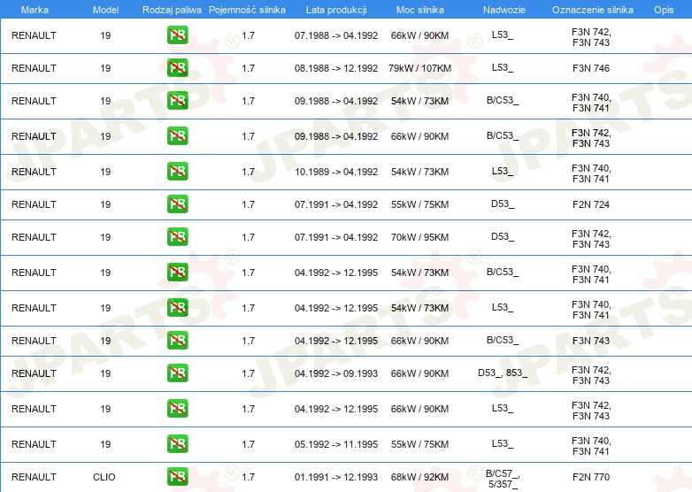Click petrol icon in 04.1992 66kW / 90KM B/C53_ row

(177, 340)
